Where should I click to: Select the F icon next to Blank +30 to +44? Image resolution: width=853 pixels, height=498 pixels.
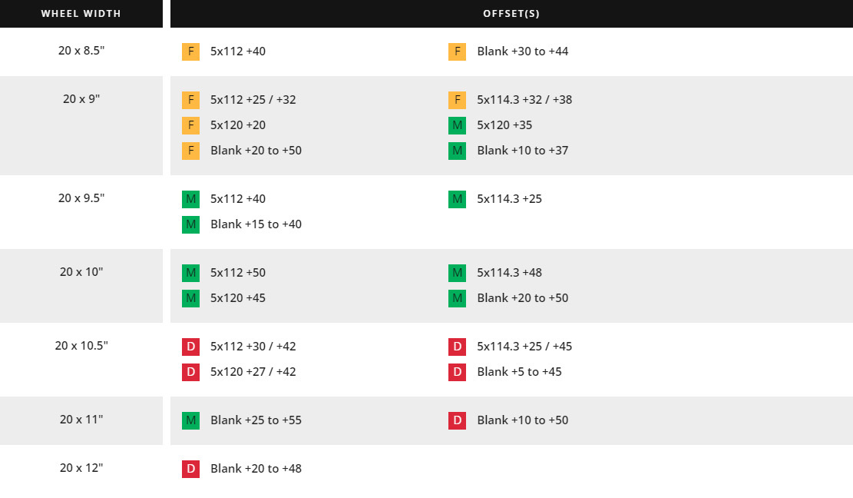point(457,51)
